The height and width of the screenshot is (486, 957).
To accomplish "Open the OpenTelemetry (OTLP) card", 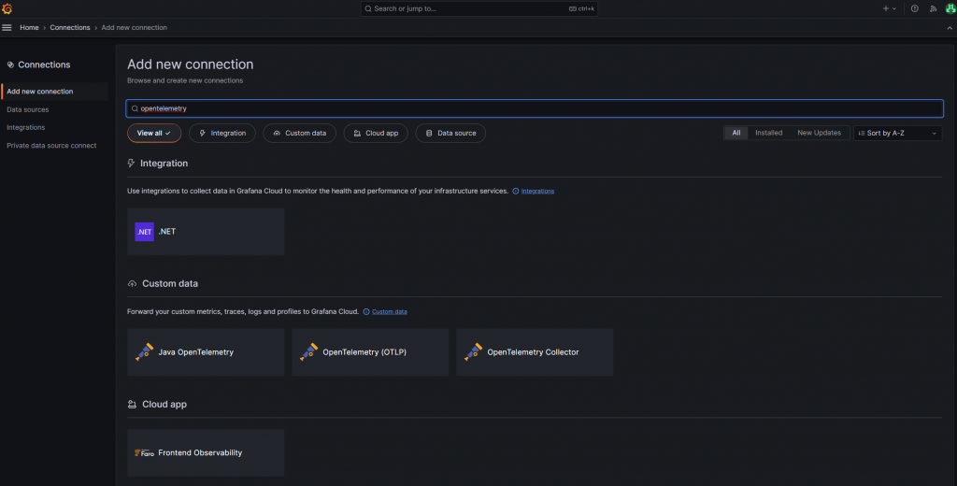I will click(x=370, y=352).
